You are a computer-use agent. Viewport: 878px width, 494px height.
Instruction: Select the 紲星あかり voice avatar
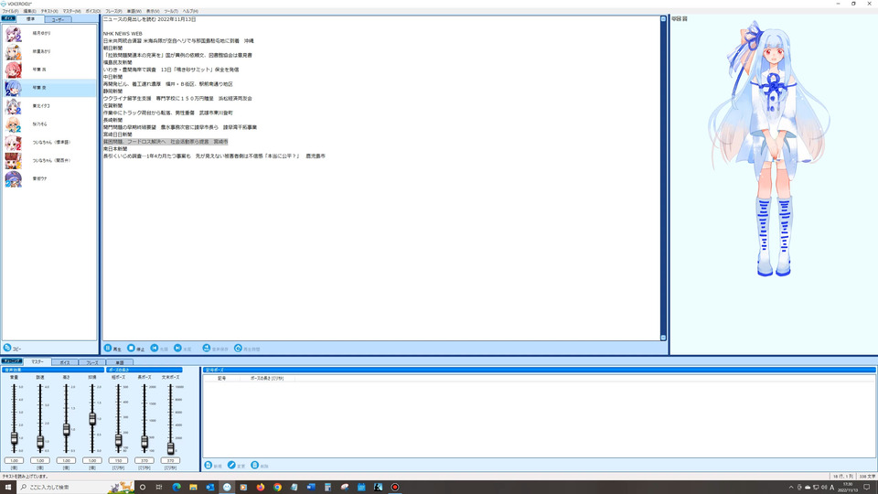pyautogui.click(x=14, y=51)
